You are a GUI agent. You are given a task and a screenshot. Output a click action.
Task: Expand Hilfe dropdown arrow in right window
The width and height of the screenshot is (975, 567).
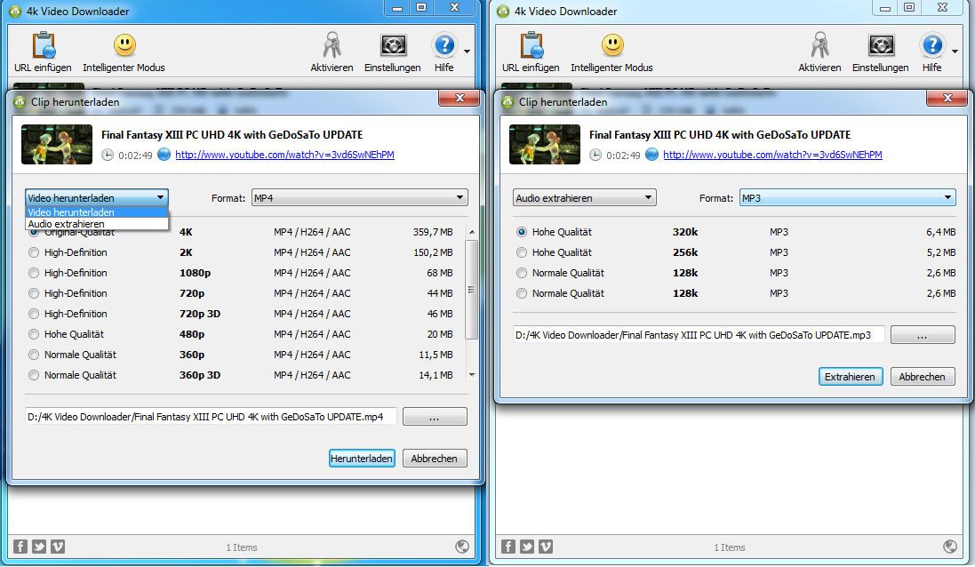955,52
